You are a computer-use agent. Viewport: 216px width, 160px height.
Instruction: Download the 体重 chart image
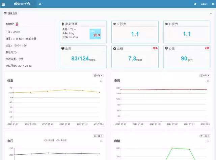(101, 81)
